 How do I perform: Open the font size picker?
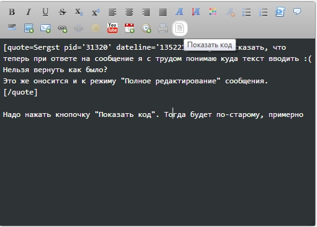tap(196, 12)
